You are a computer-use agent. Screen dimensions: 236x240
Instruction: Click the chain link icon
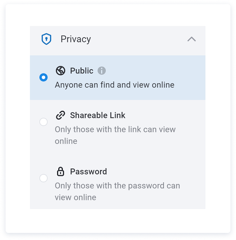(60, 115)
